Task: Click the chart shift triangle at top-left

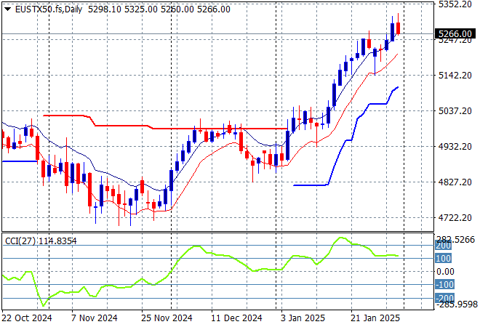Action: [x=7, y=9]
